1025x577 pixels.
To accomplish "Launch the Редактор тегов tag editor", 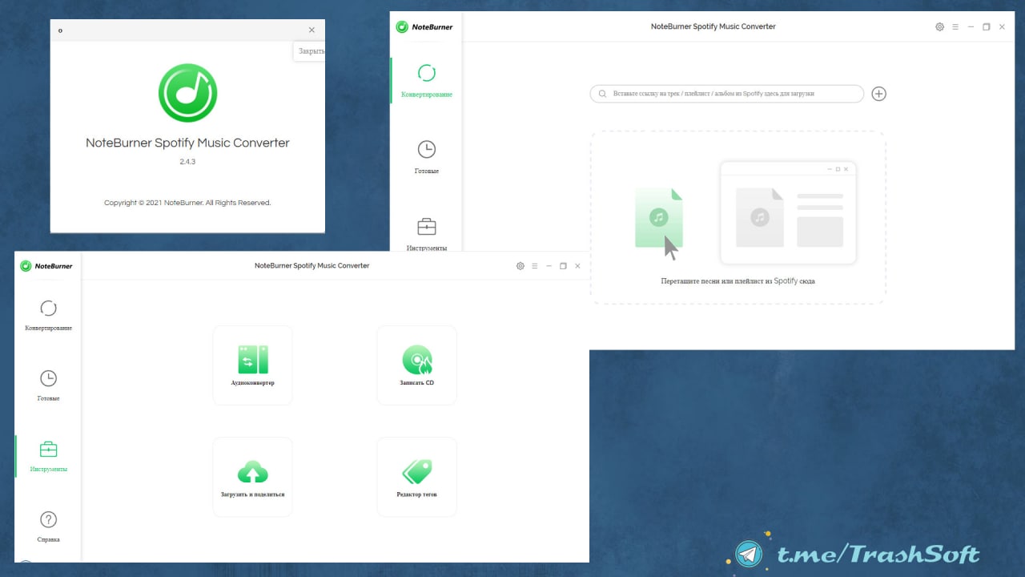I will pos(416,477).
